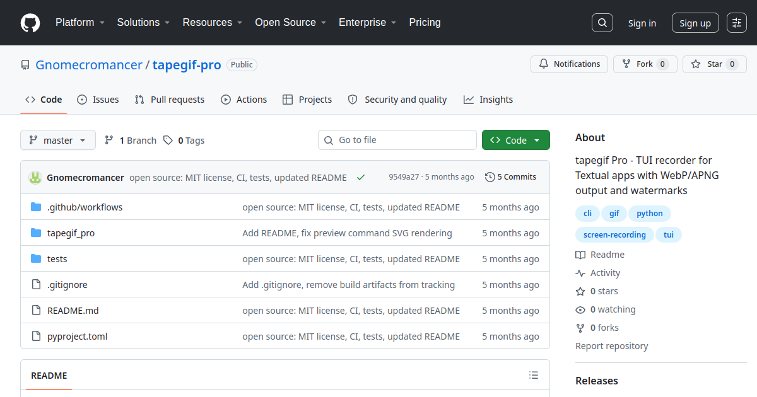Click the repository book icon beside Gnomecromancer

(25, 65)
